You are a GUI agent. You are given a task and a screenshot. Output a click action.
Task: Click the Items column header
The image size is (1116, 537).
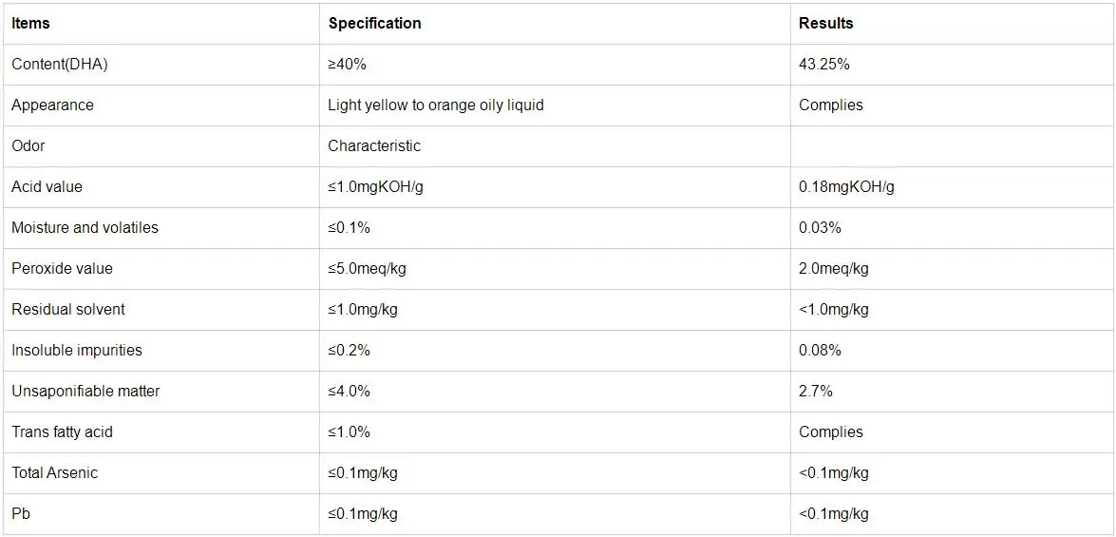pos(30,23)
